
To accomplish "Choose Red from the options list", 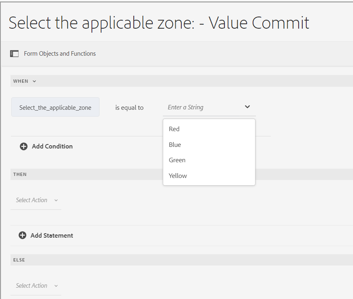I will click(x=174, y=129).
